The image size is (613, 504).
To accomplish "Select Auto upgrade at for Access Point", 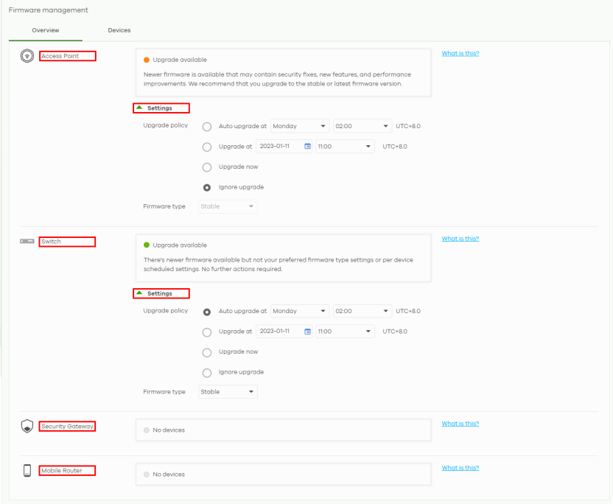I will pyautogui.click(x=207, y=126).
